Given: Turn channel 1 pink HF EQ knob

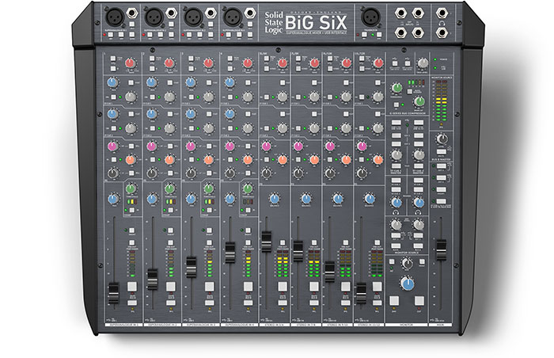Looking at the screenshot, I should tap(113, 146).
